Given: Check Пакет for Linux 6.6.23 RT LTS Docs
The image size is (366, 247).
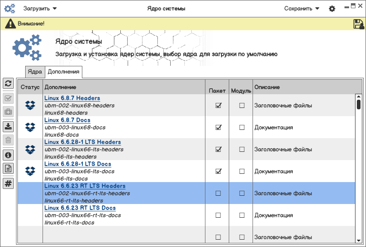Looking at the screenshot, I should [218, 215].
